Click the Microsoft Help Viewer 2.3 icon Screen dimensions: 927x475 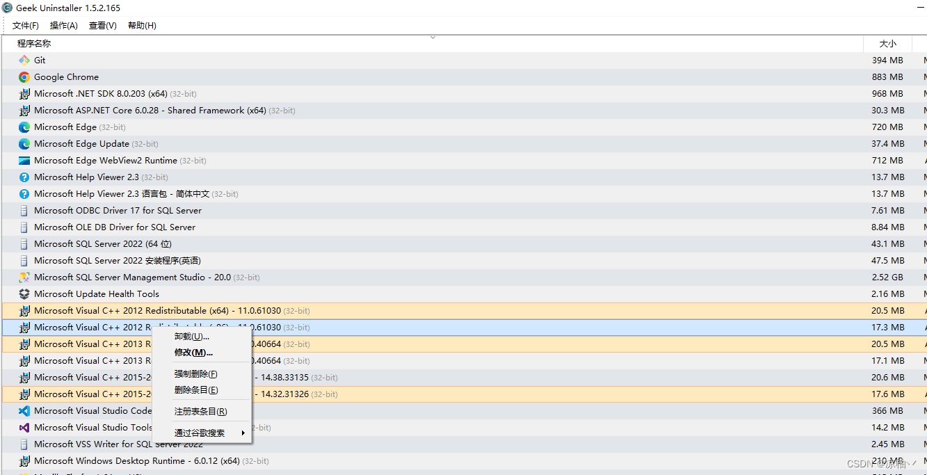pos(24,177)
